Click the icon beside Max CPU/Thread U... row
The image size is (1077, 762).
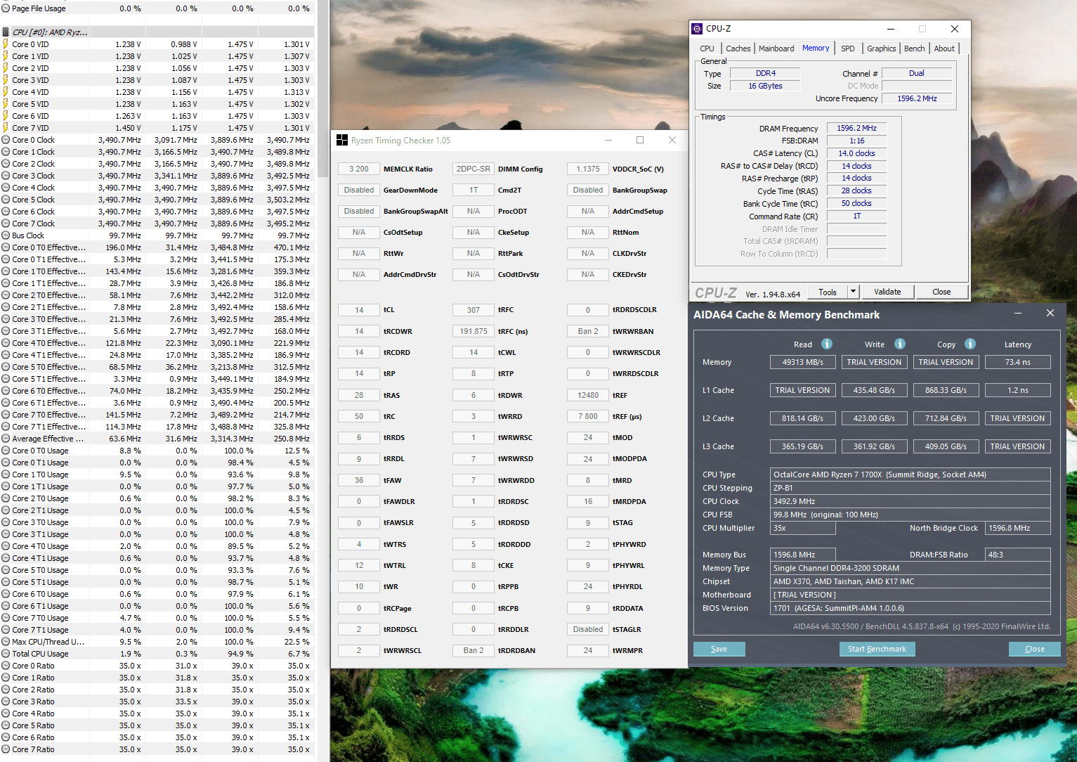click(x=6, y=642)
